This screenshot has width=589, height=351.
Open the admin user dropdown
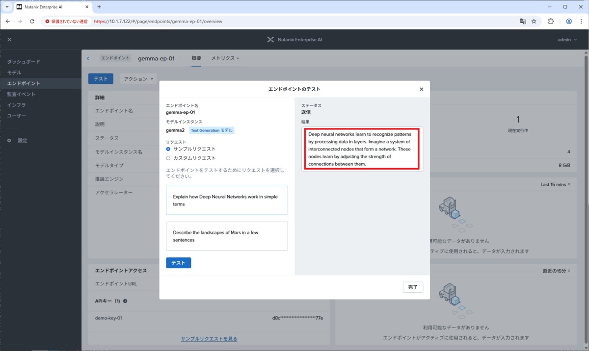click(x=567, y=40)
